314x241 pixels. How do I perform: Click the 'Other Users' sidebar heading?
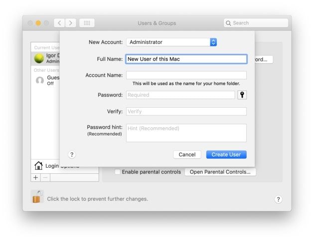[46, 70]
